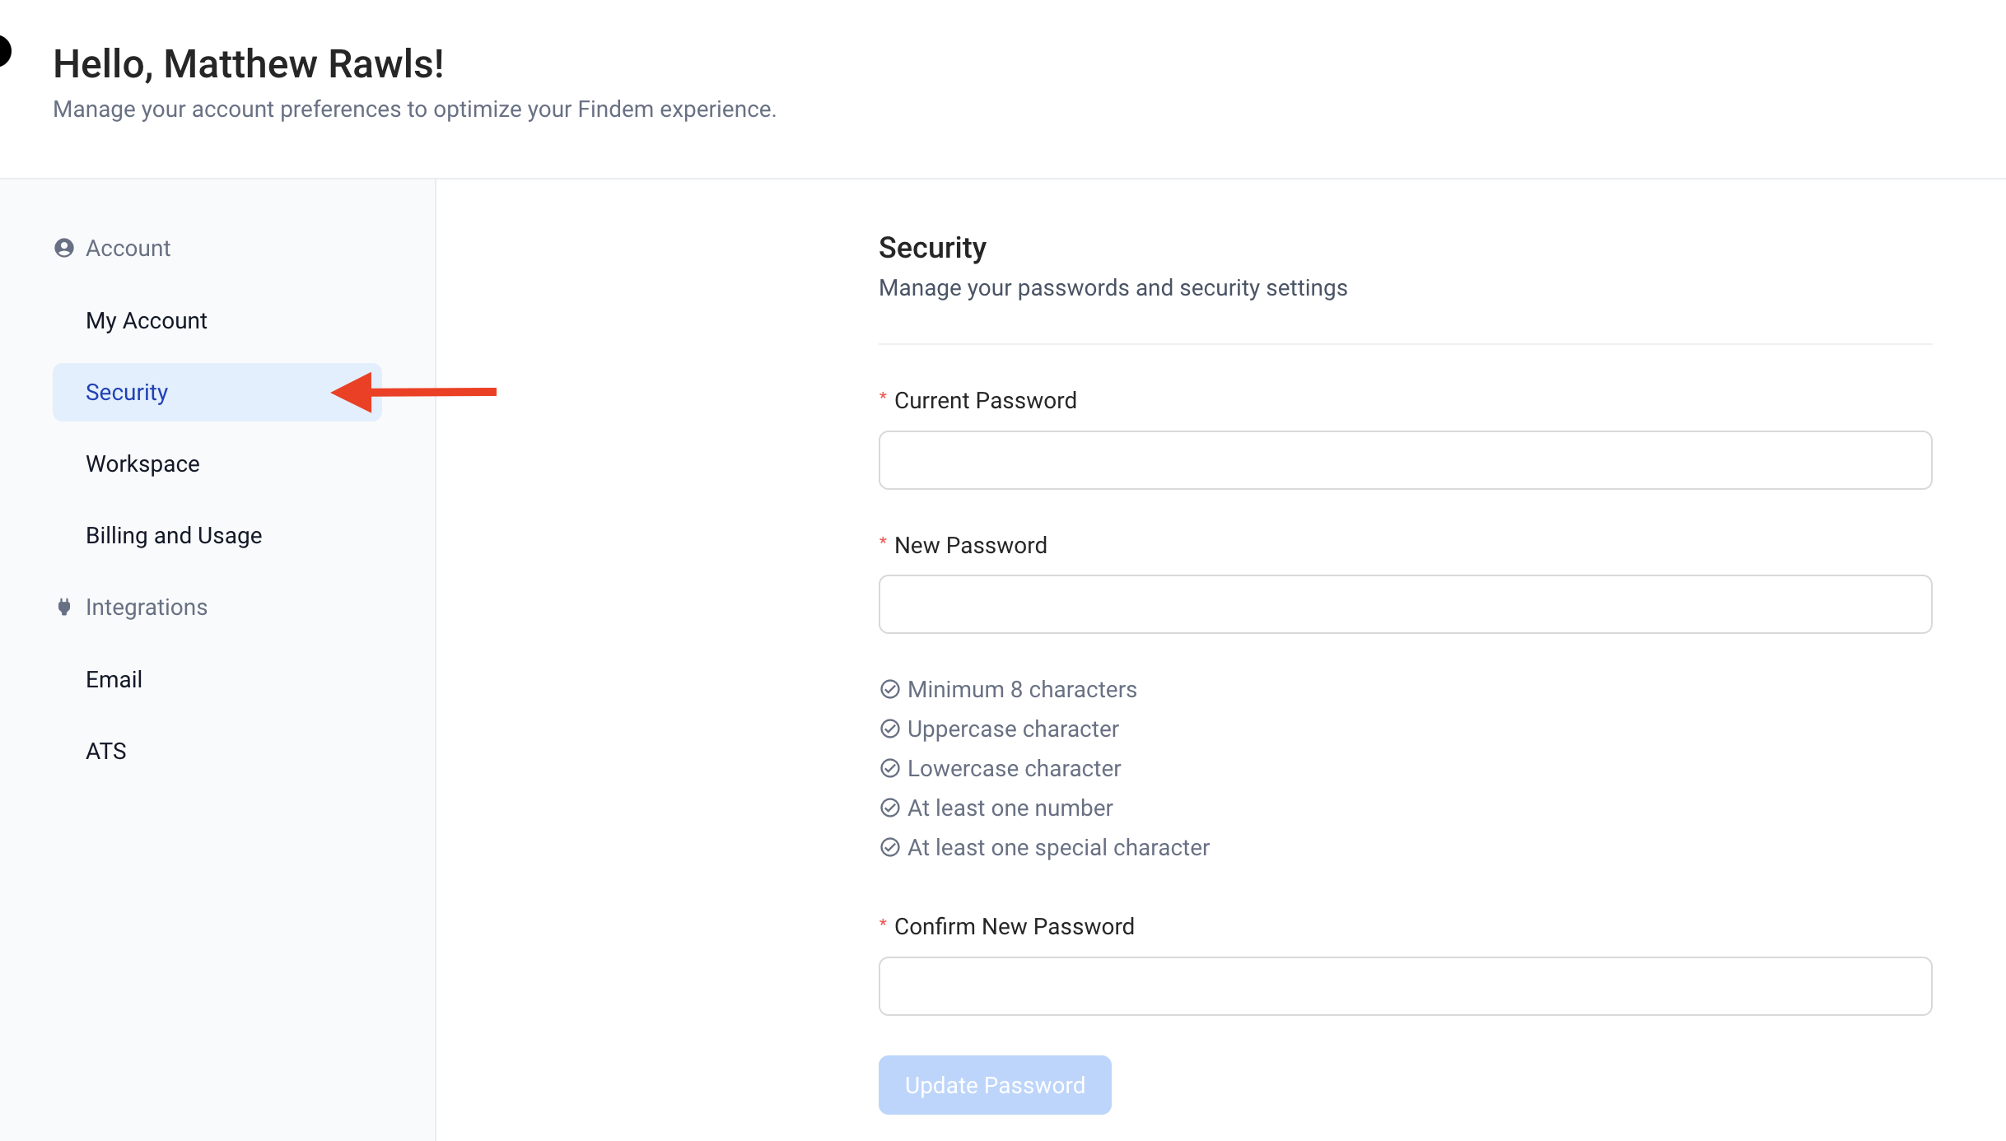The image size is (2006, 1141).
Task: Open My Account settings
Action: point(147,320)
